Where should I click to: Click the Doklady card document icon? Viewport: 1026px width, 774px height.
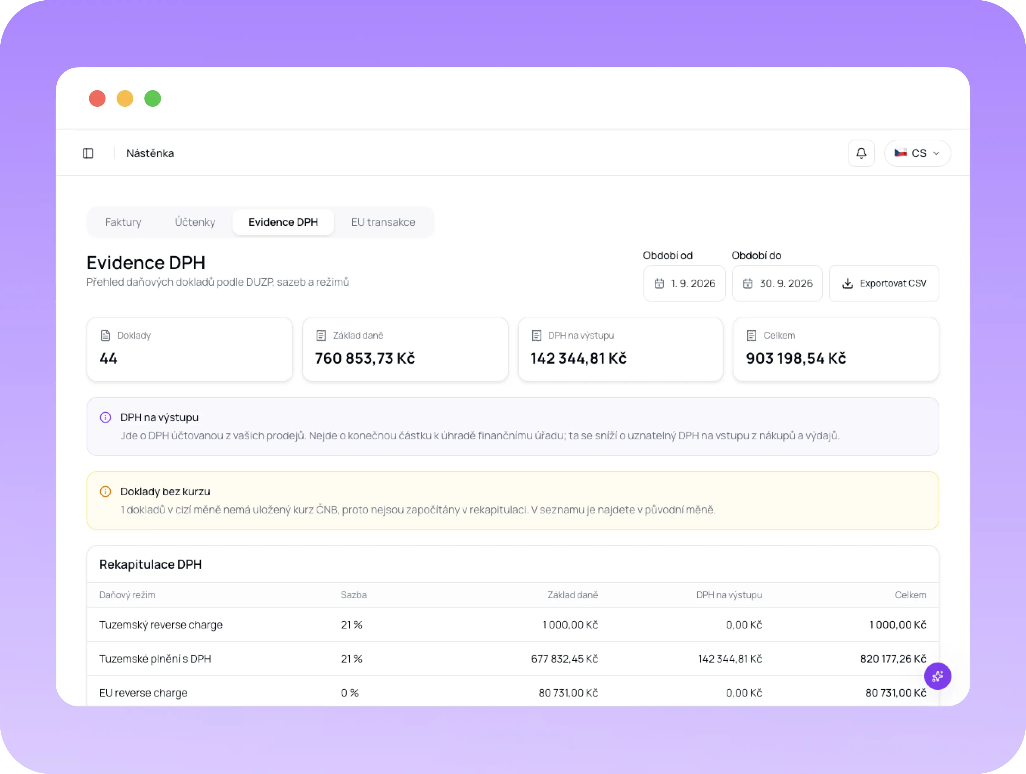click(105, 335)
